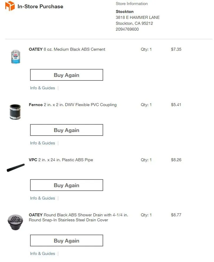
Task: Click the VPC Plastic ABS Pipe title
Action: pos(61,160)
